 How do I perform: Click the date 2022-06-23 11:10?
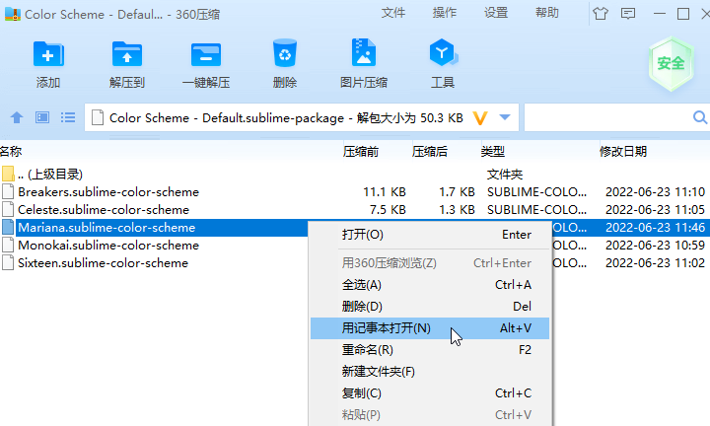click(655, 192)
